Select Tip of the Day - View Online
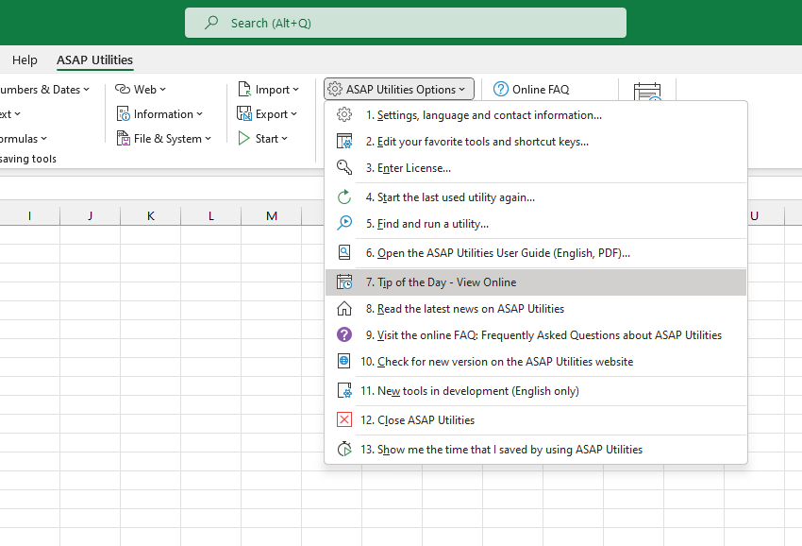This screenshot has width=802, height=546. (x=536, y=282)
